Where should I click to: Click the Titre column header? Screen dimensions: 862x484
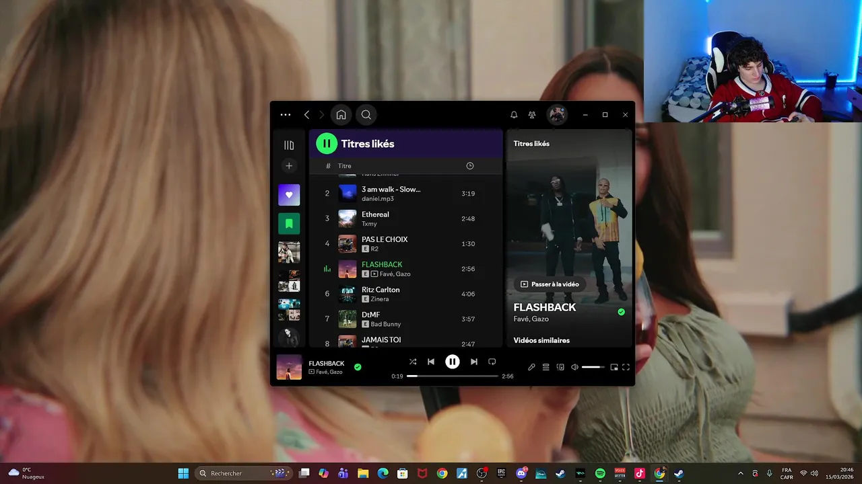[344, 166]
